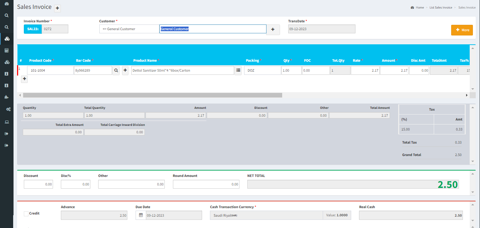Edit the Disc Amt field in product row

click(419, 71)
